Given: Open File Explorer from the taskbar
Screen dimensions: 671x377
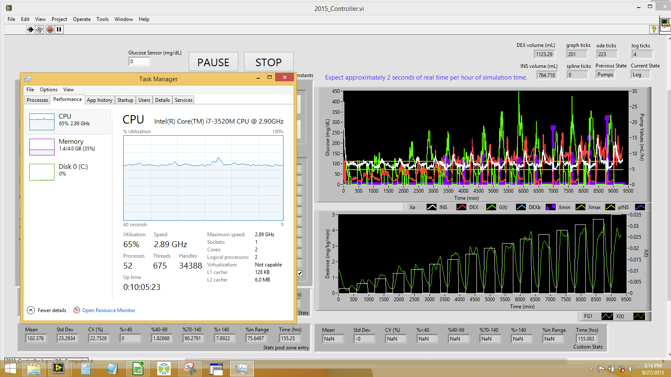Looking at the screenshot, I should [x=34, y=369].
